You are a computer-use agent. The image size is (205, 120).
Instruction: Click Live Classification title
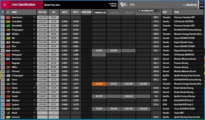pos(23,5)
